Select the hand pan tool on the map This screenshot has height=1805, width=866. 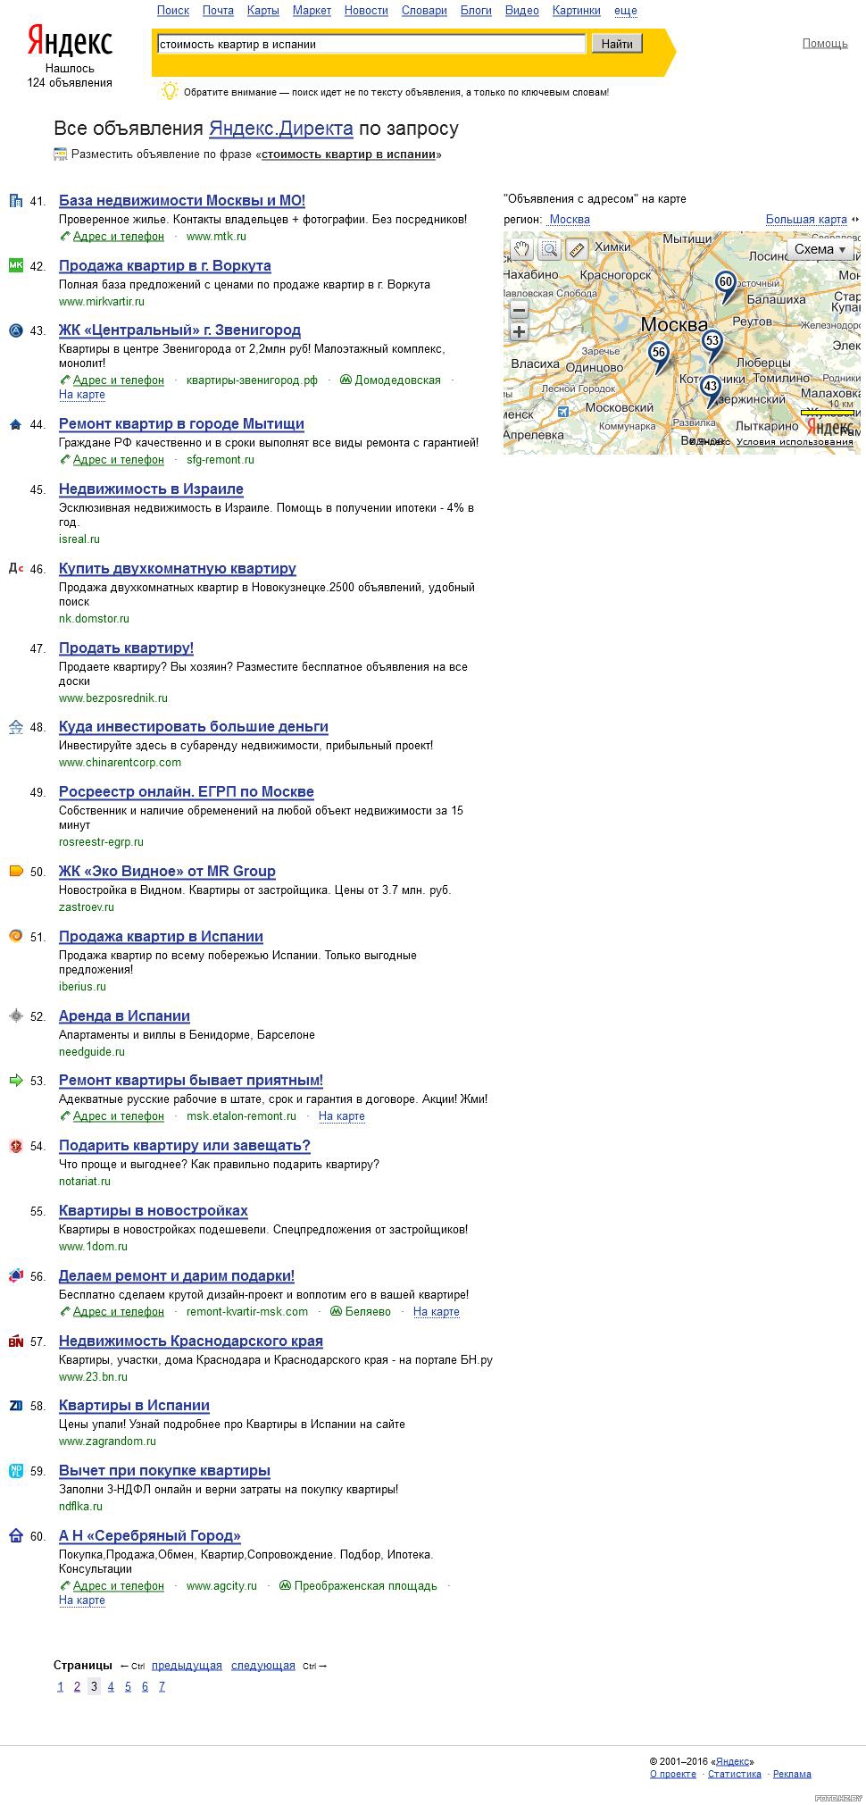pos(522,250)
